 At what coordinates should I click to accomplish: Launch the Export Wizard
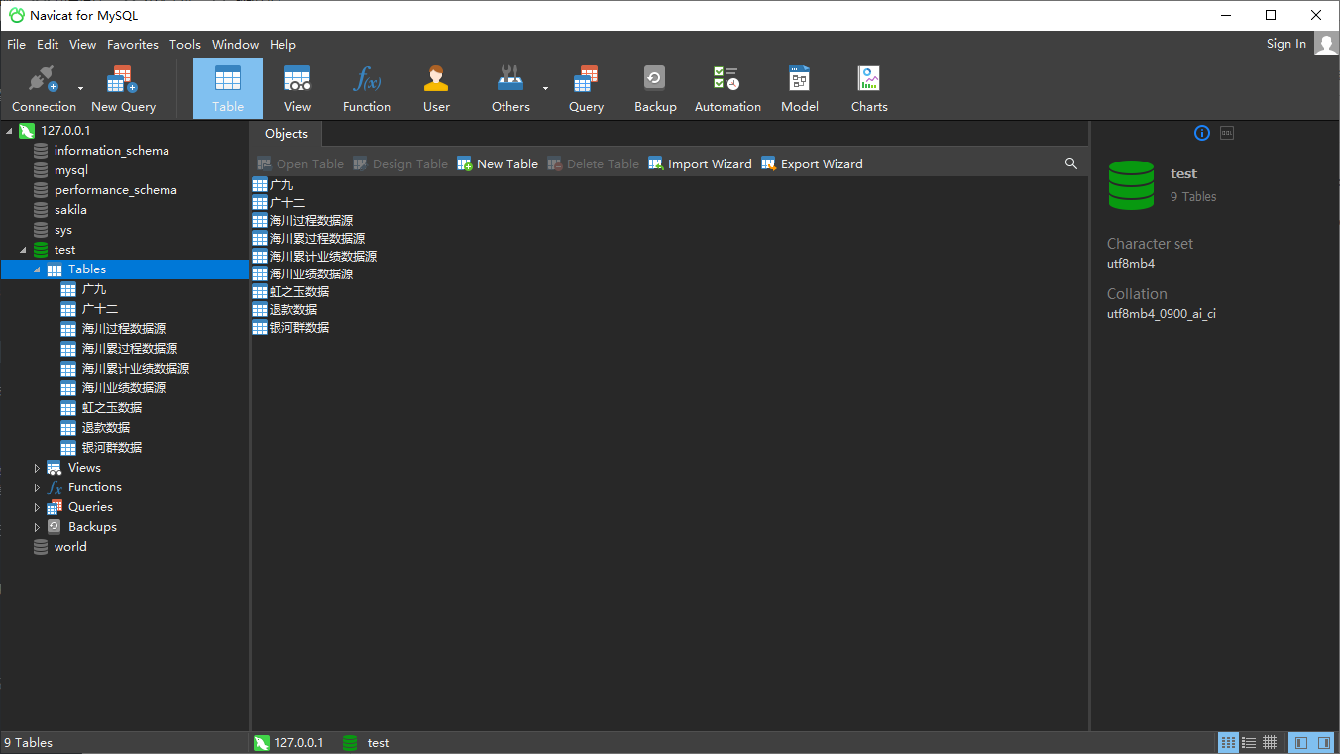click(812, 164)
